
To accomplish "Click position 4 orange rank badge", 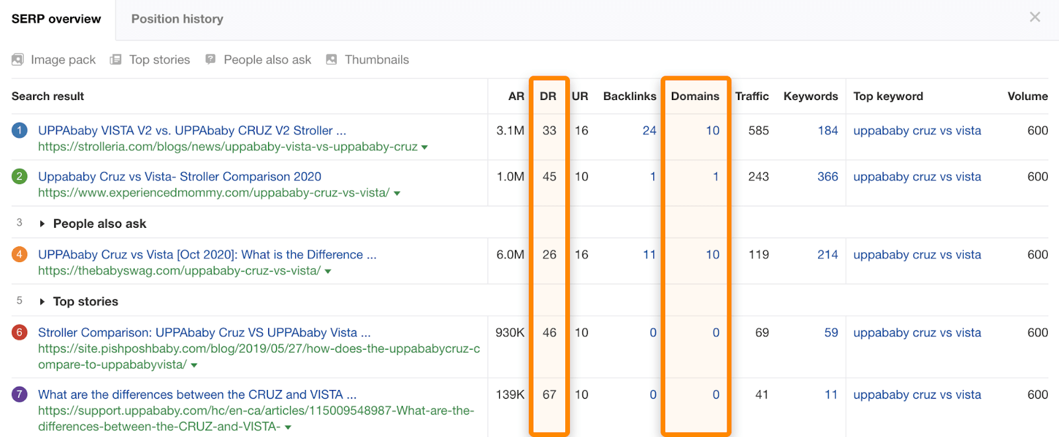I will coord(20,254).
